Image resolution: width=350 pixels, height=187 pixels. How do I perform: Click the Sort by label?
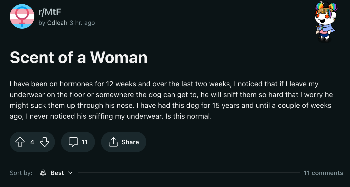click(21, 173)
